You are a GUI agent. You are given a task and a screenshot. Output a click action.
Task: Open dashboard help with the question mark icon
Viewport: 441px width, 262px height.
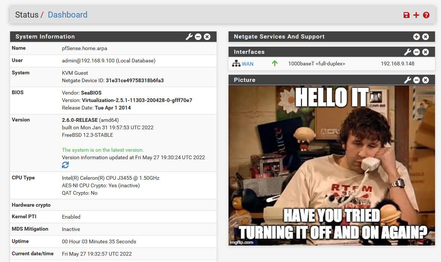[x=426, y=15]
